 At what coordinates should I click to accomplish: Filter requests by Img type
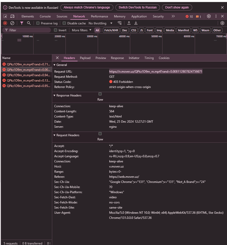point(159,30)
